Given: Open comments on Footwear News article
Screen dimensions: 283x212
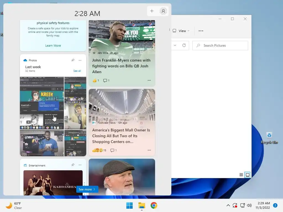Looking at the screenshot, I should pos(114,150).
